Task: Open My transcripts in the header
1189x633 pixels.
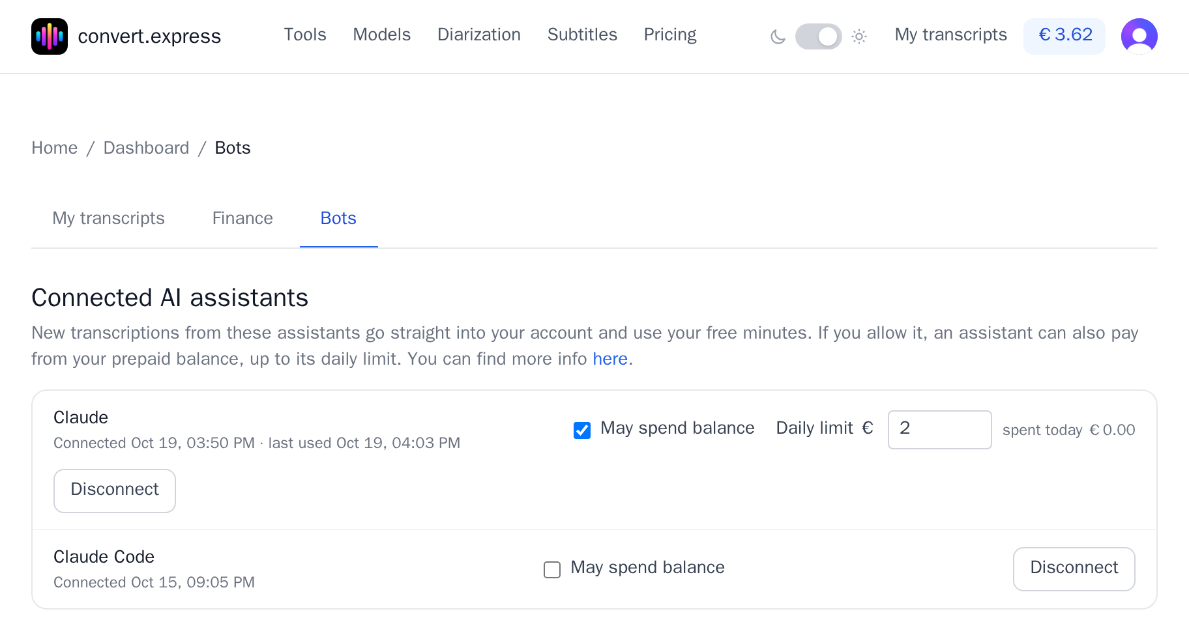Action: pyautogui.click(x=950, y=35)
